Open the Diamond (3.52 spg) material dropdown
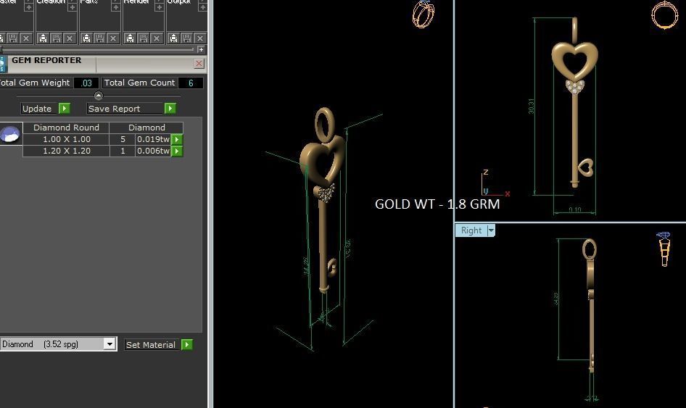Image resolution: width=686 pixels, height=408 pixels. (109, 344)
